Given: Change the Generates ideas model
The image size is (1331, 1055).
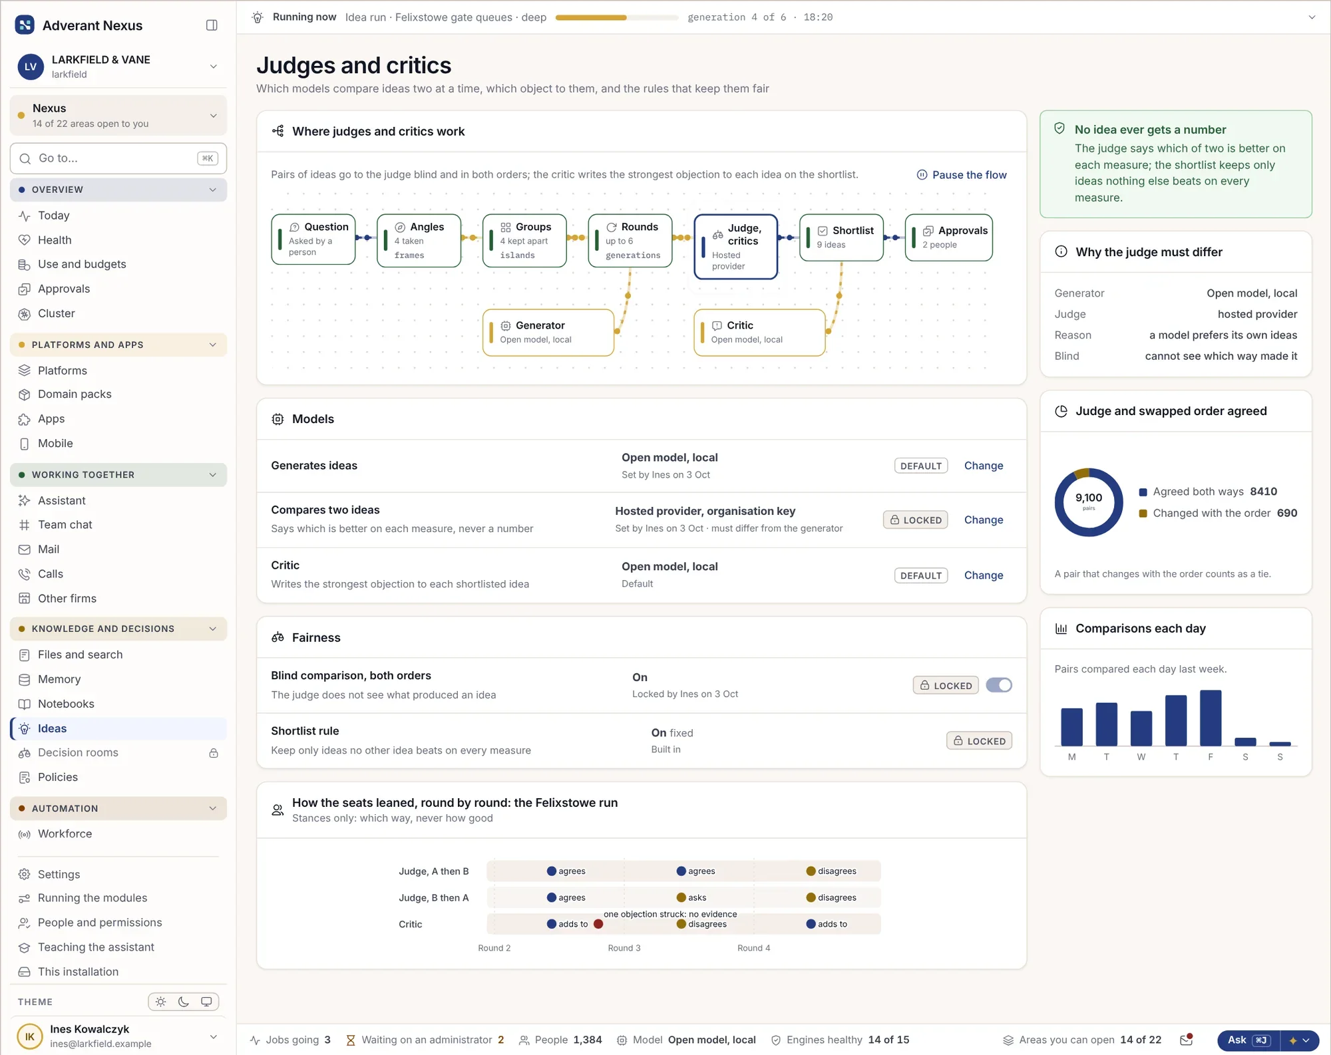Looking at the screenshot, I should (x=984, y=466).
